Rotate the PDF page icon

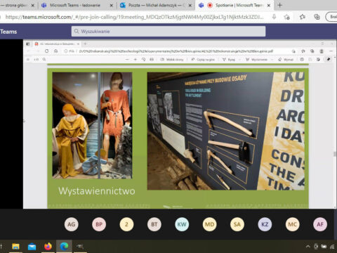pos(143,60)
